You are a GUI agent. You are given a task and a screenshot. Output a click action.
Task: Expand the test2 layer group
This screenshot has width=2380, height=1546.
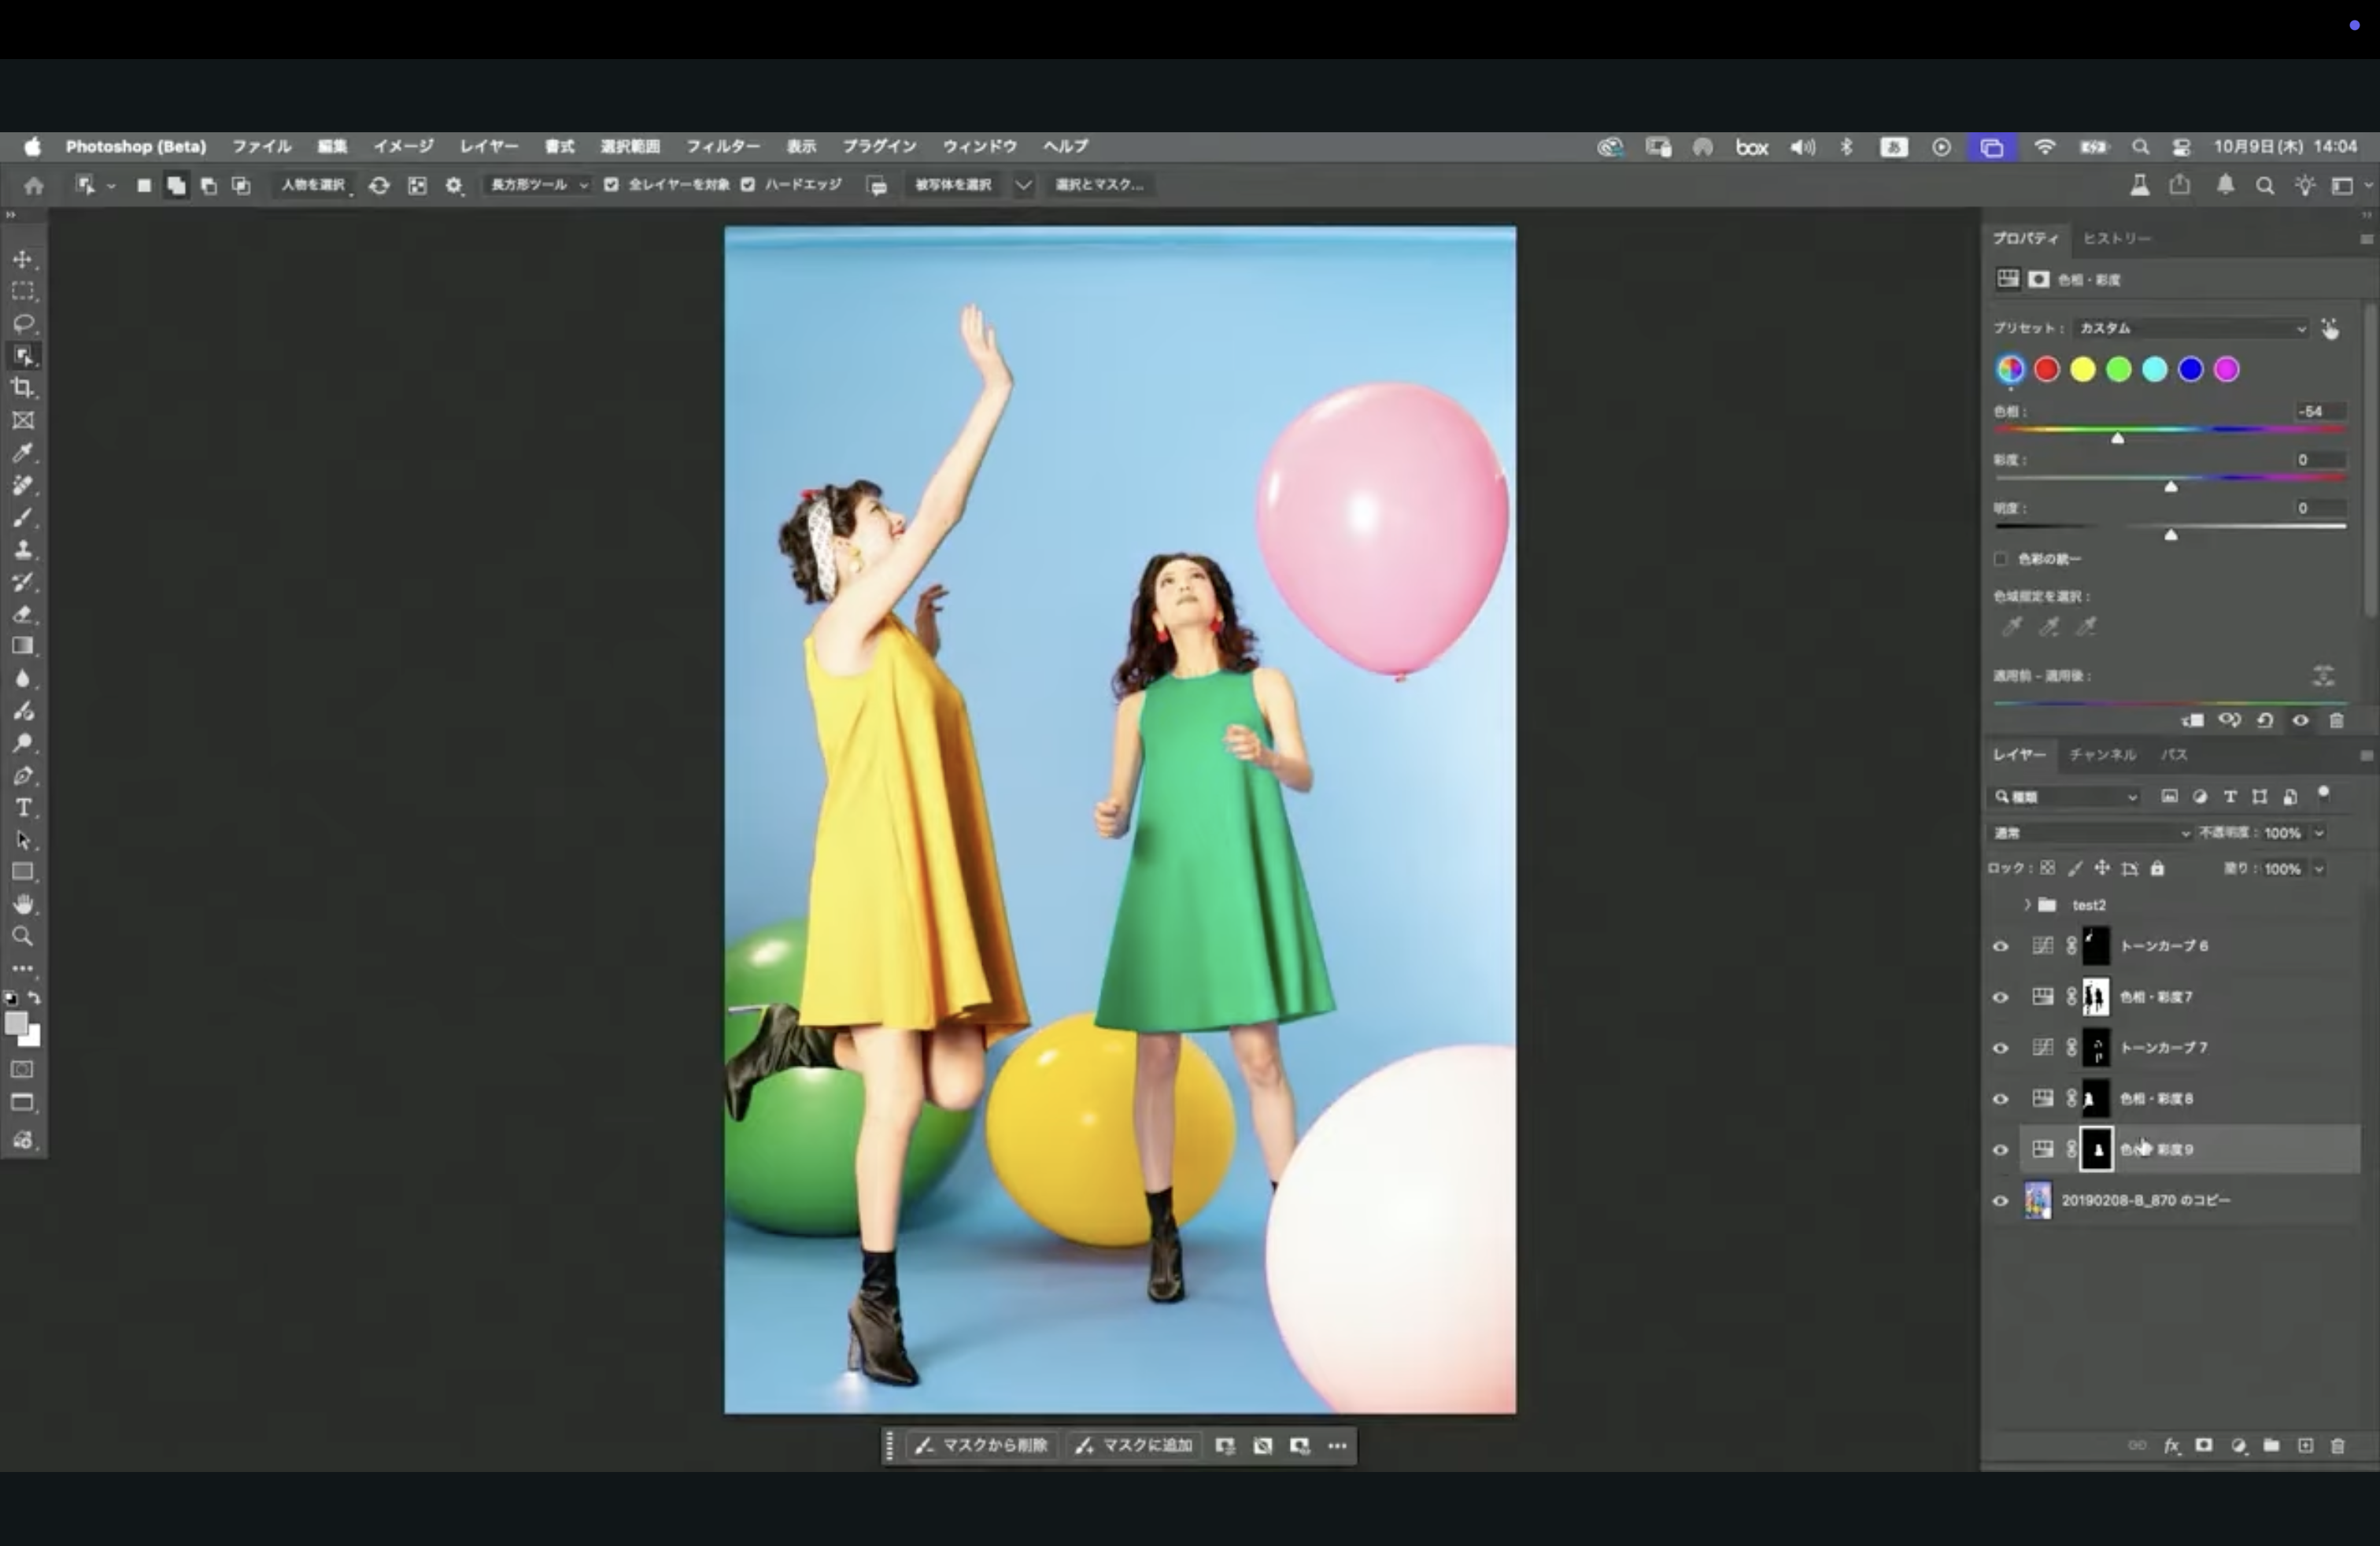tap(2027, 905)
